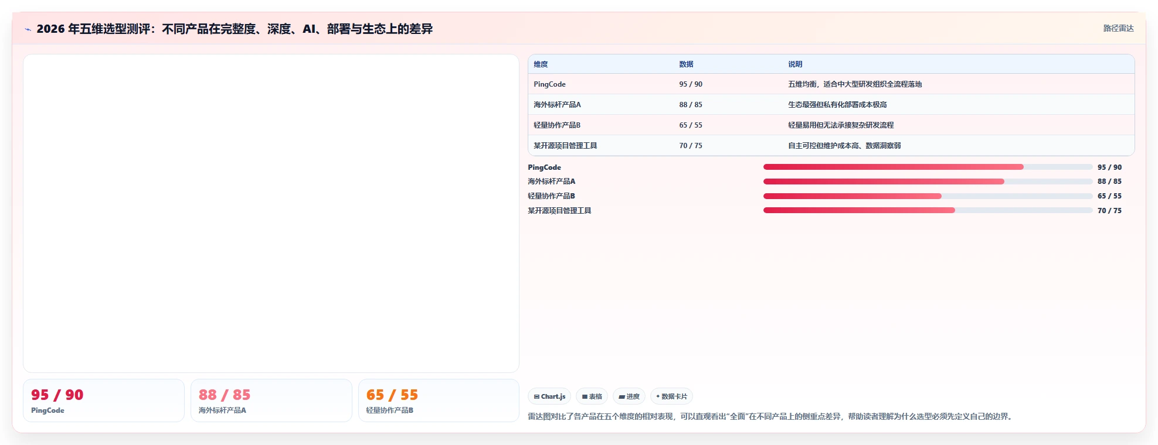Click the summary paragraph starting with 雷达图对比了
The height and width of the screenshot is (445, 1158).
click(x=772, y=417)
